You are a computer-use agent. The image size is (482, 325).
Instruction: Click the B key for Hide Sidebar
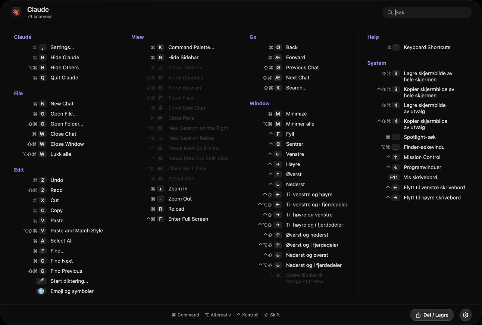pyautogui.click(x=160, y=57)
